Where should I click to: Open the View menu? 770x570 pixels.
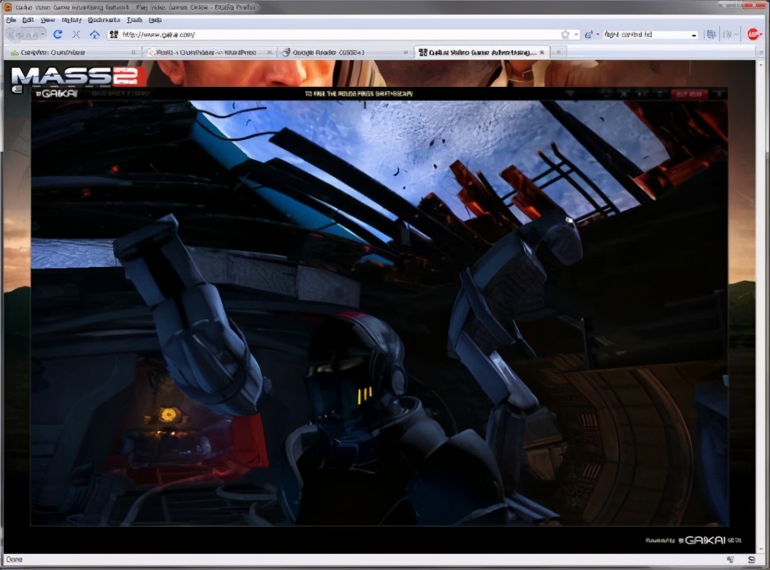pyautogui.click(x=48, y=20)
